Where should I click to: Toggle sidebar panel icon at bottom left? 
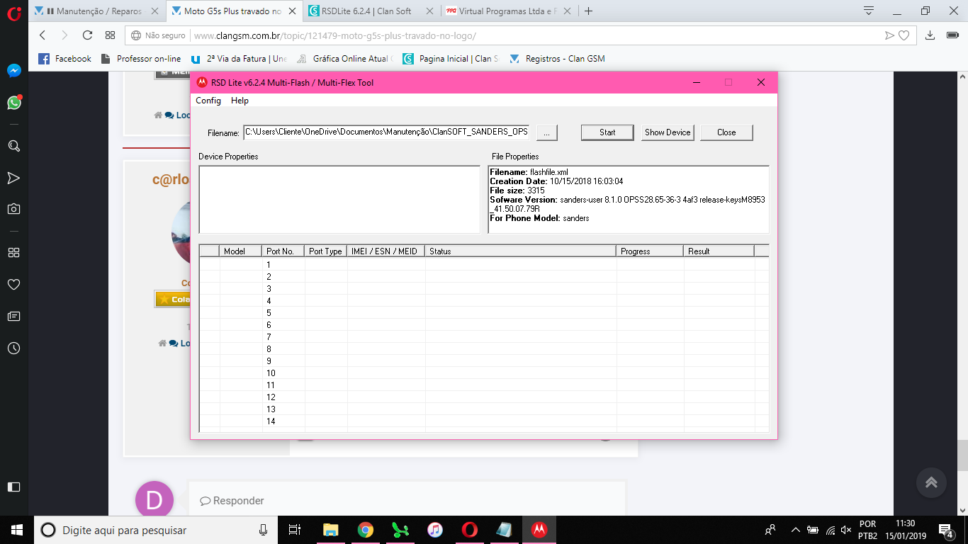click(13, 487)
